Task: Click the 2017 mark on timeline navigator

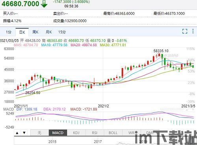Action: pyautogui.click(x=98, y=141)
